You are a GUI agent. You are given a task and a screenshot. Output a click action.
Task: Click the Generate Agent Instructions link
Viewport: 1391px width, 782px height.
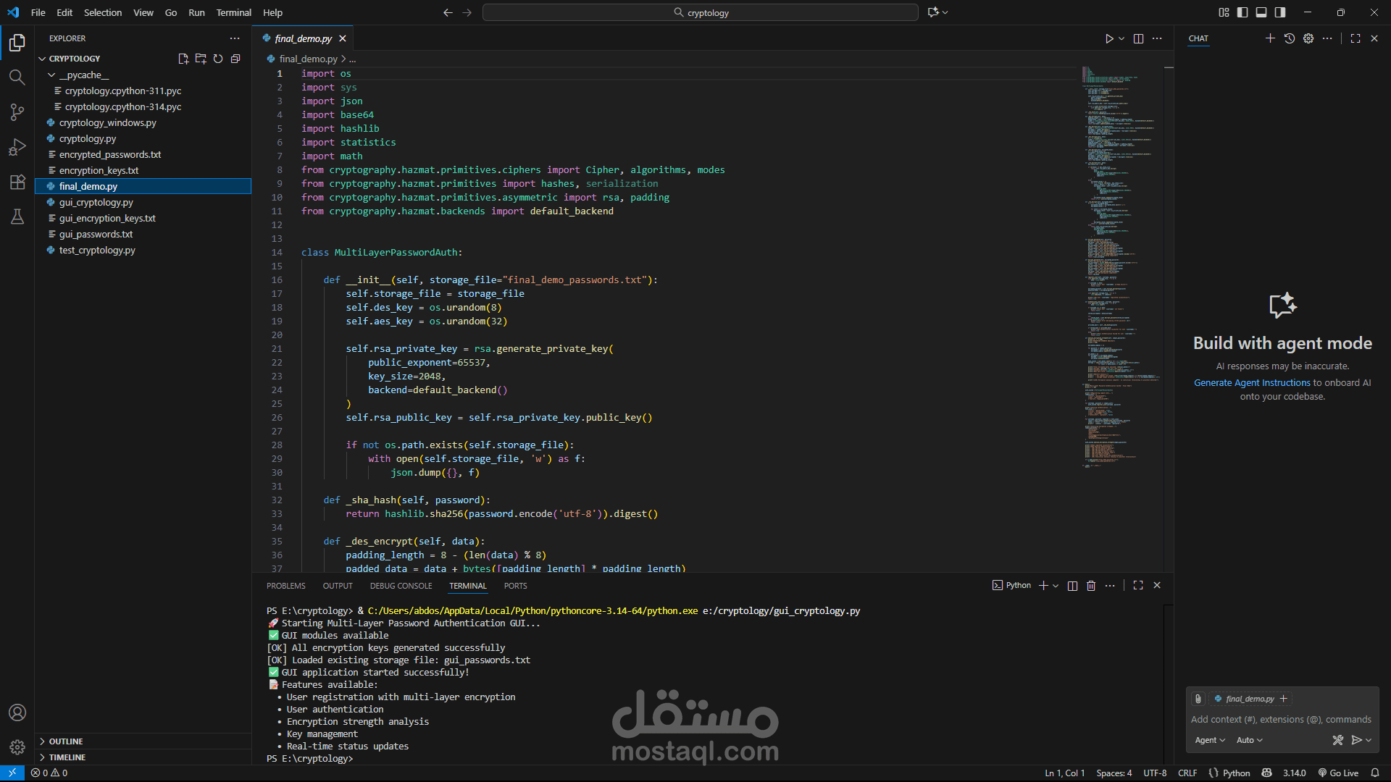click(x=1252, y=382)
